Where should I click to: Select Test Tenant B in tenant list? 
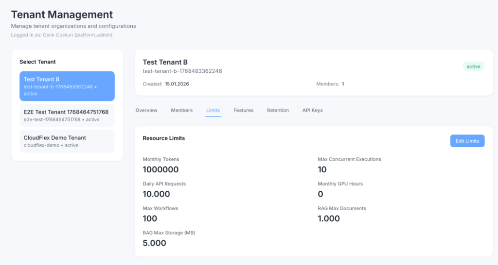point(67,86)
